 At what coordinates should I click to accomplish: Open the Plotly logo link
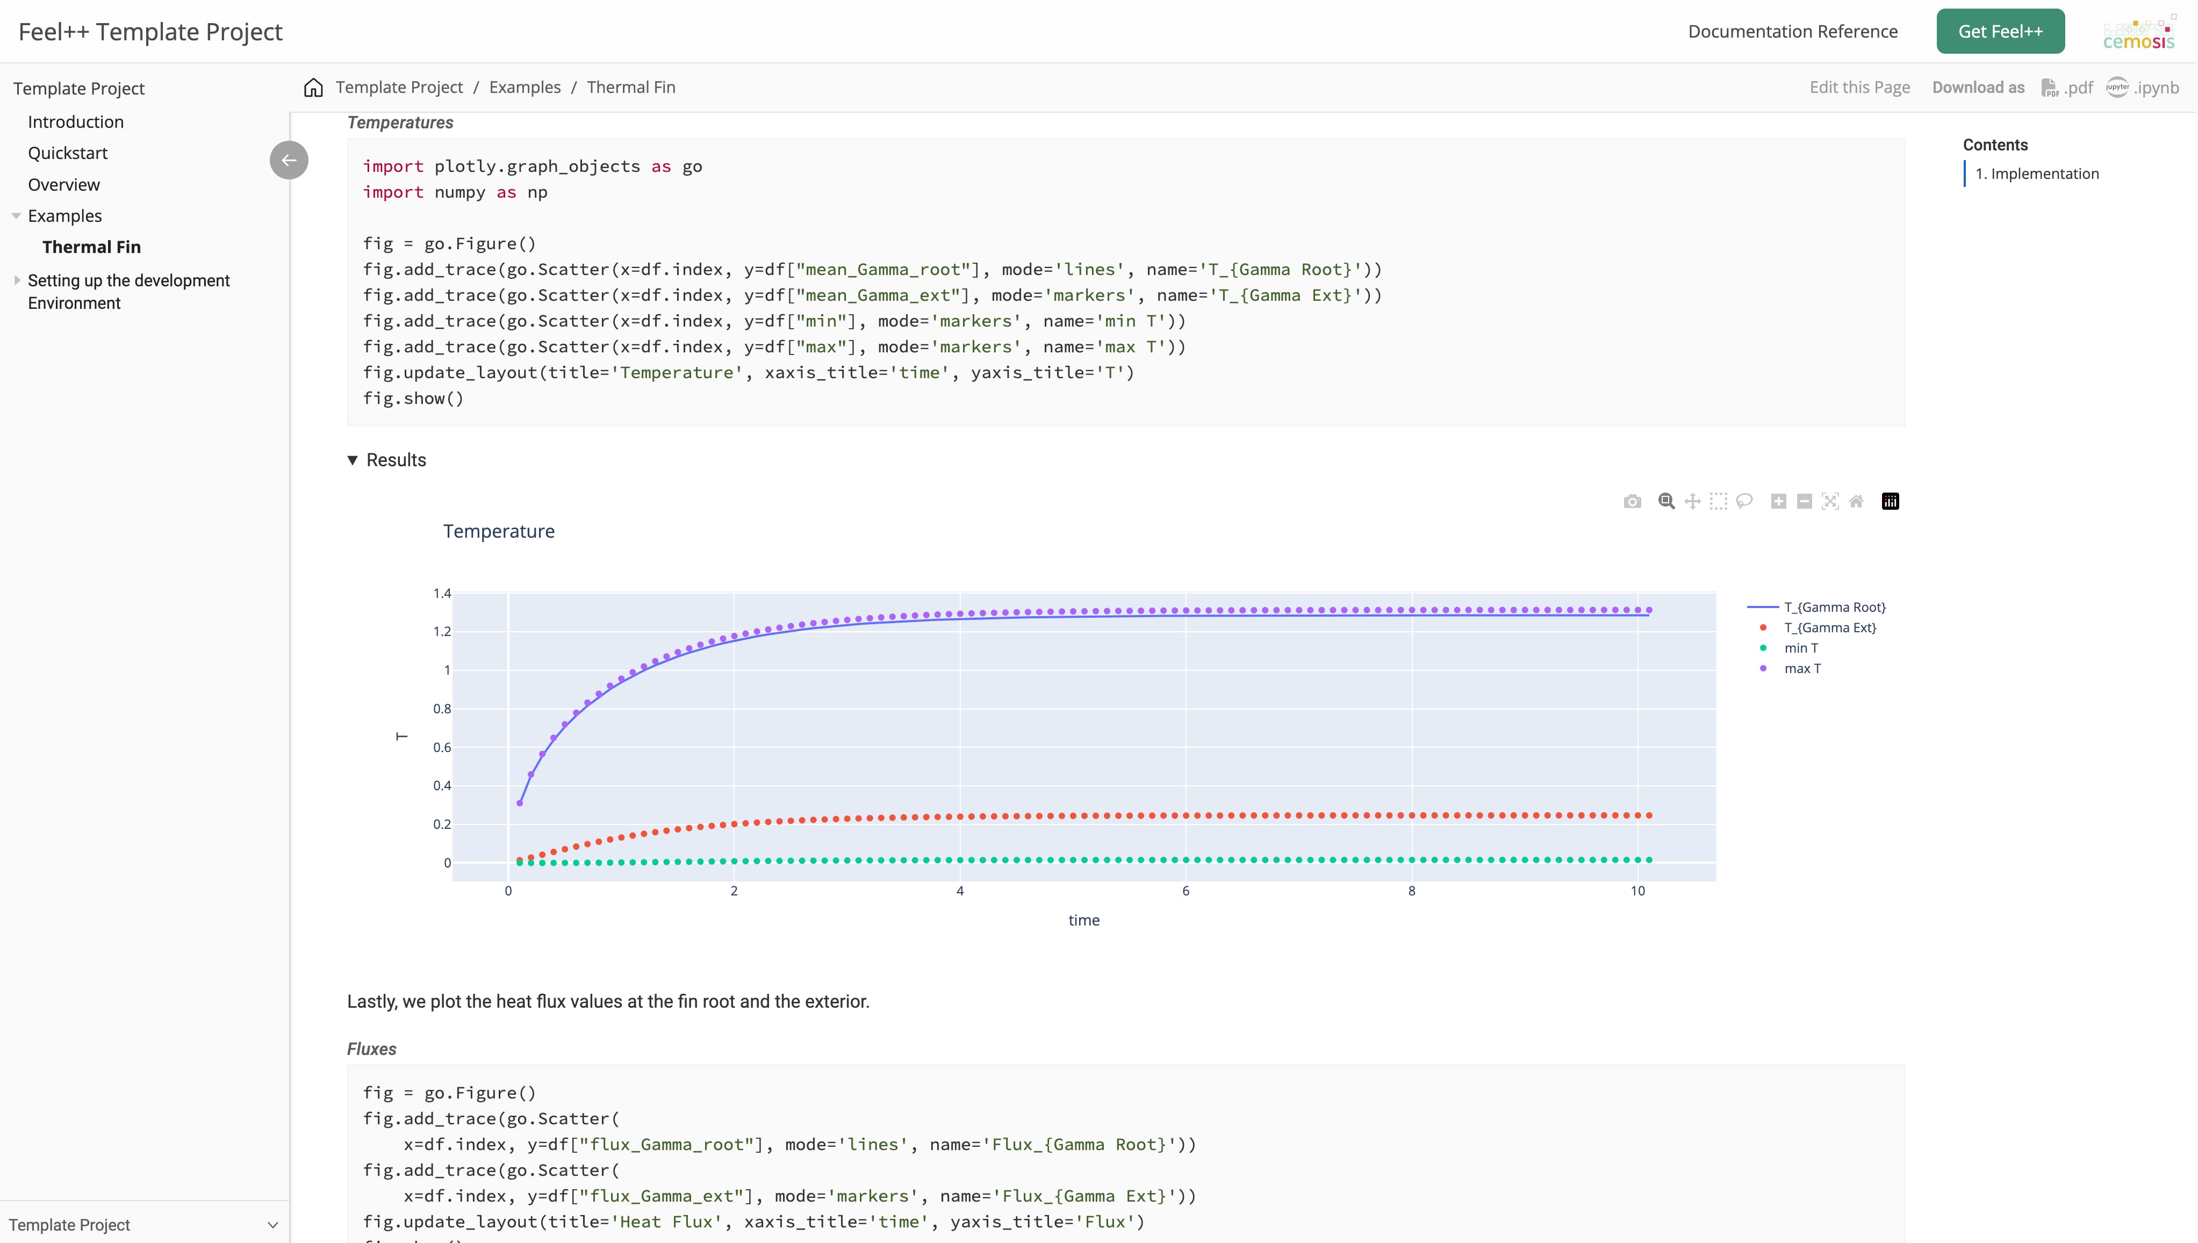pyautogui.click(x=1891, y=501)
